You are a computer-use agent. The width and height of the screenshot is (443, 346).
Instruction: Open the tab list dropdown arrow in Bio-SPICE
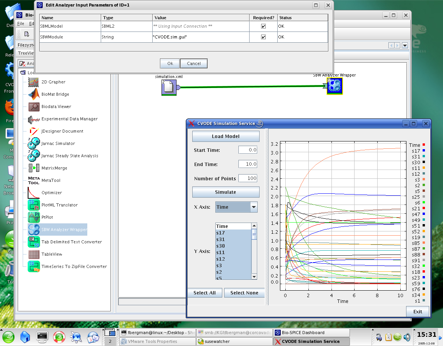(405, 45)
